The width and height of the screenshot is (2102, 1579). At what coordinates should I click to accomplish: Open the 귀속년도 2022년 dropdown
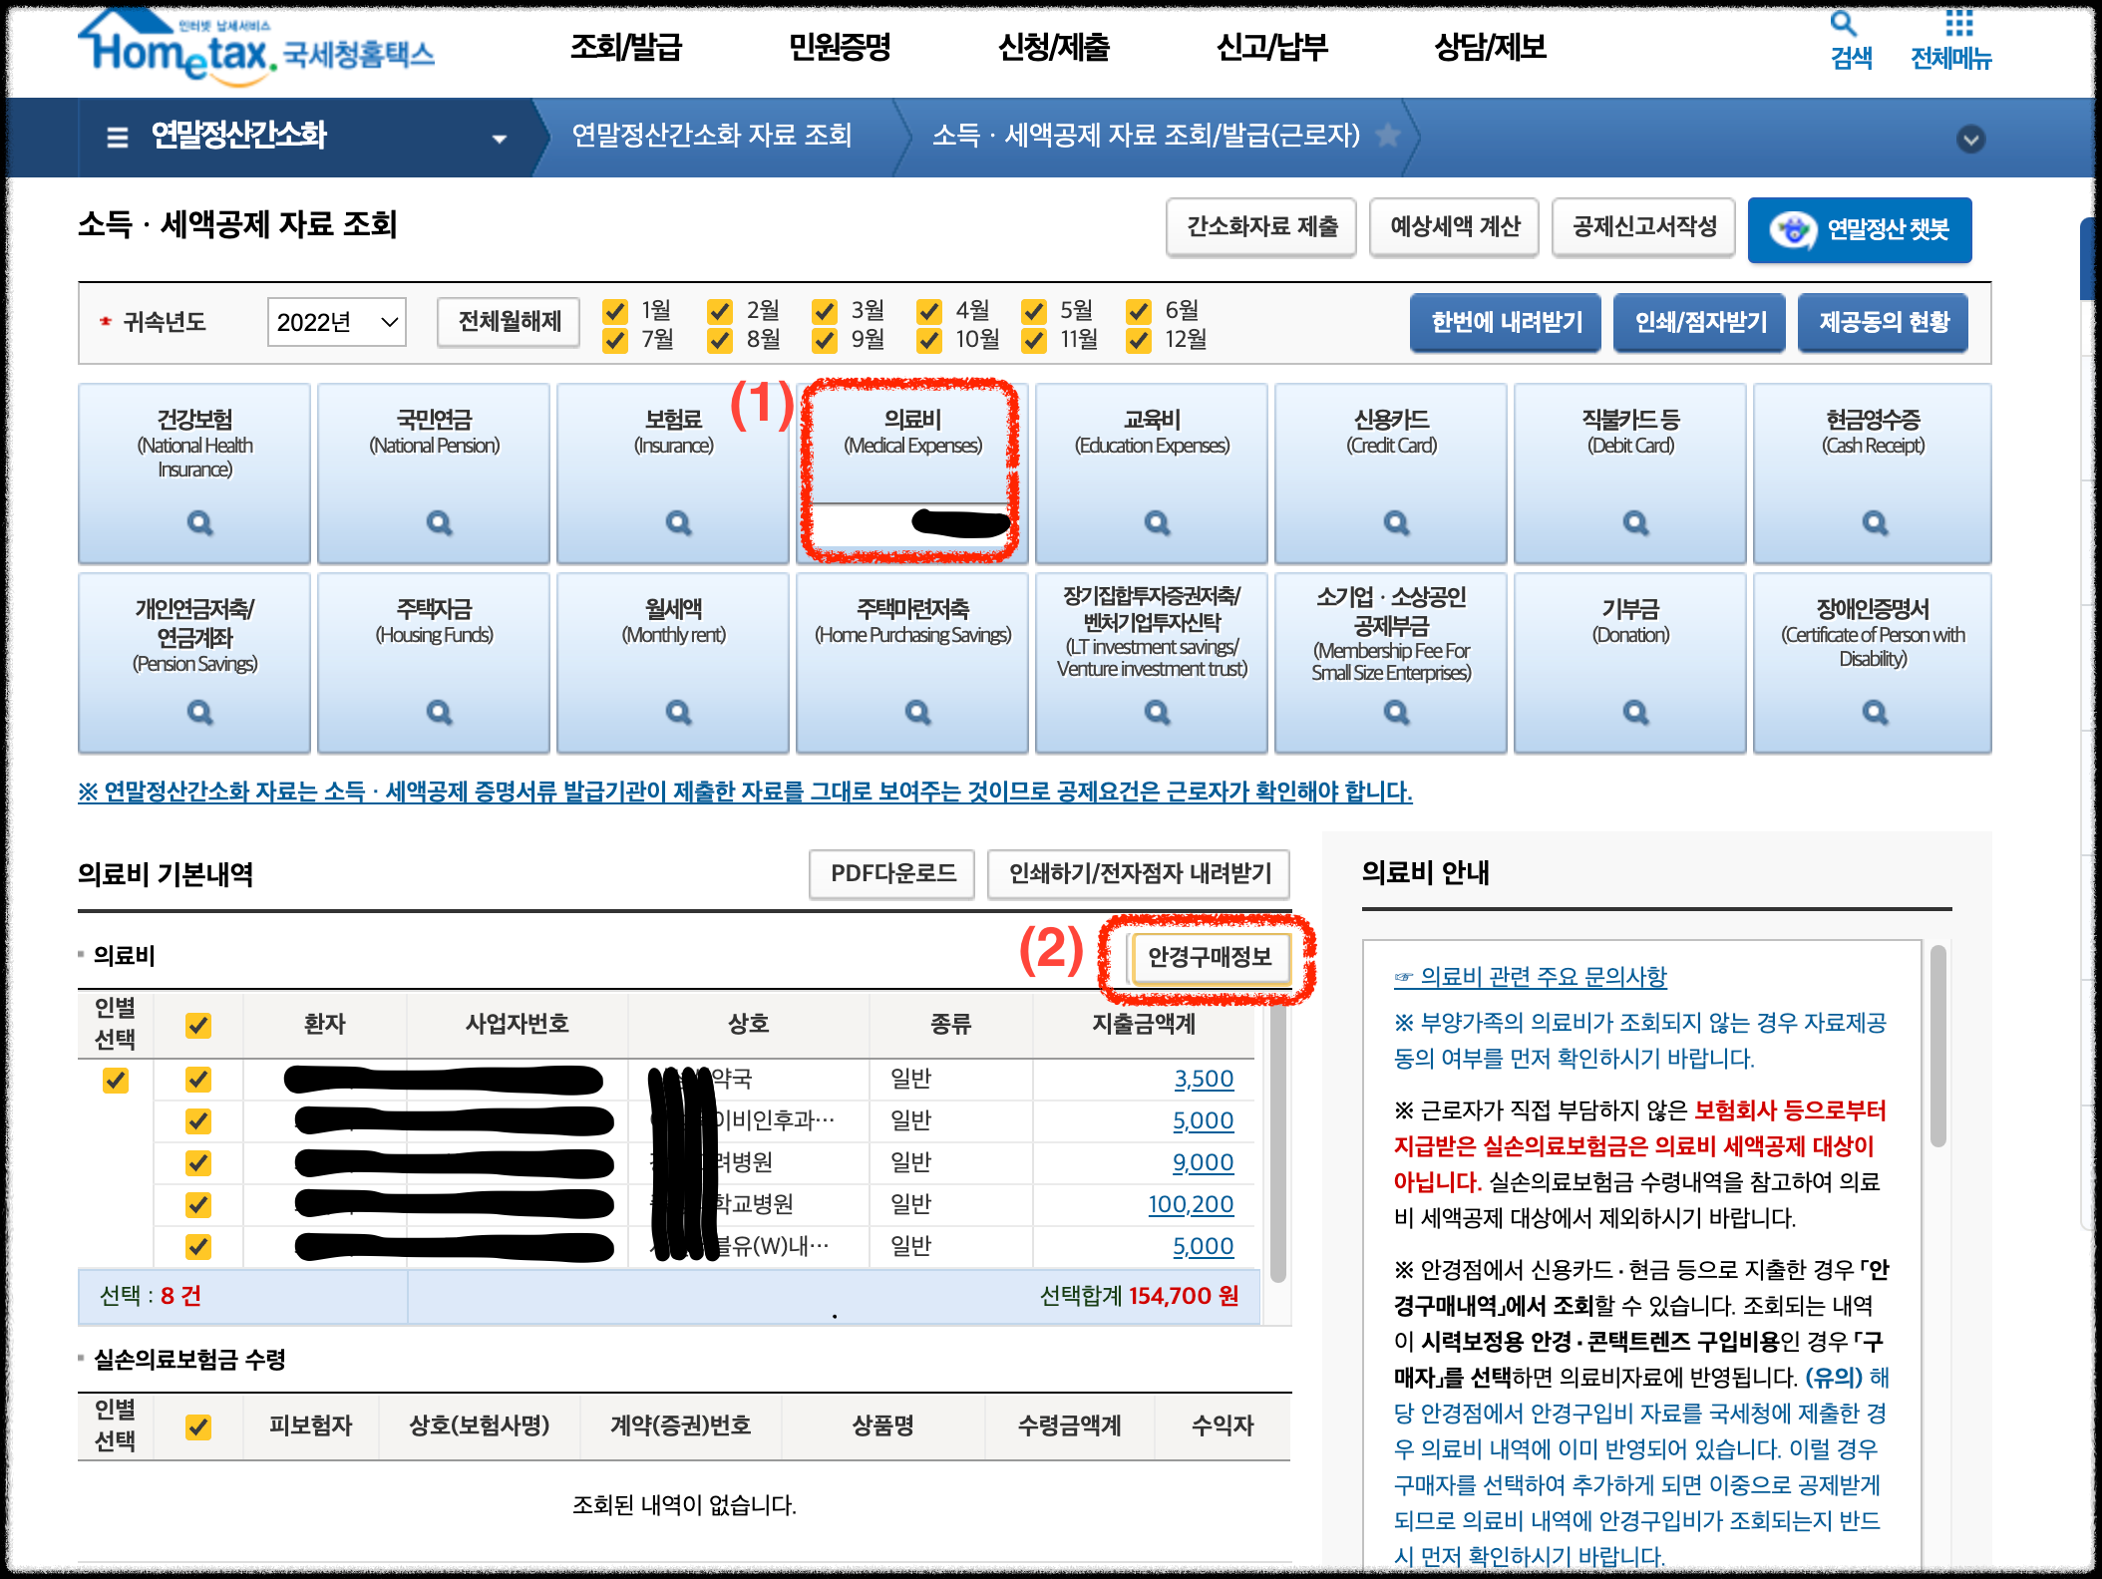point(336,322)
